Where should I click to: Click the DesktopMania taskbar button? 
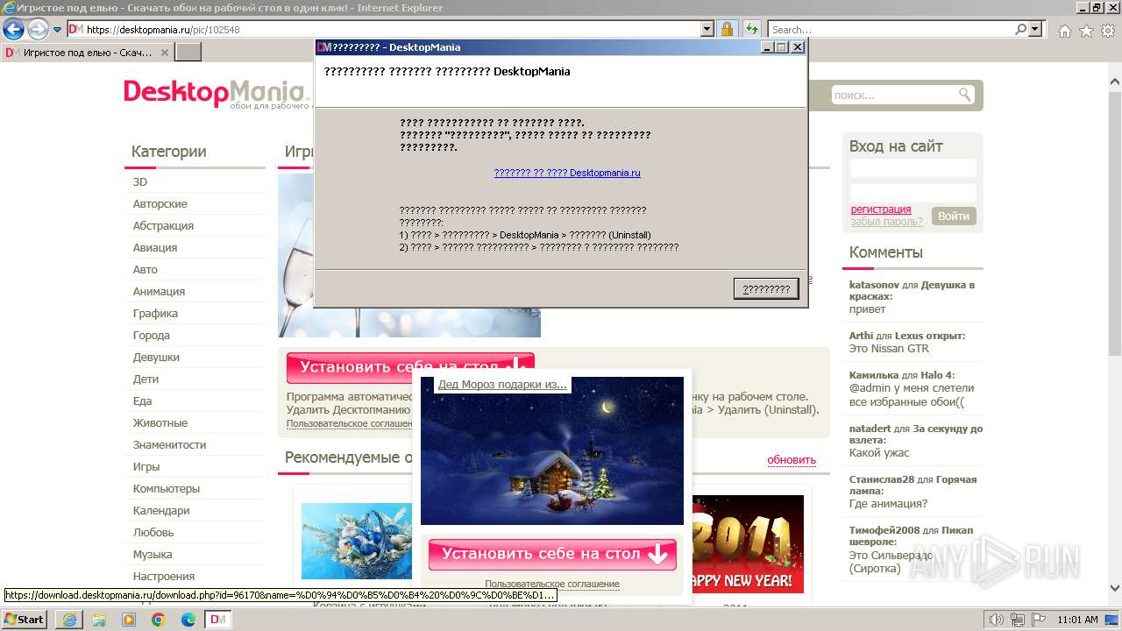(218, 620)
